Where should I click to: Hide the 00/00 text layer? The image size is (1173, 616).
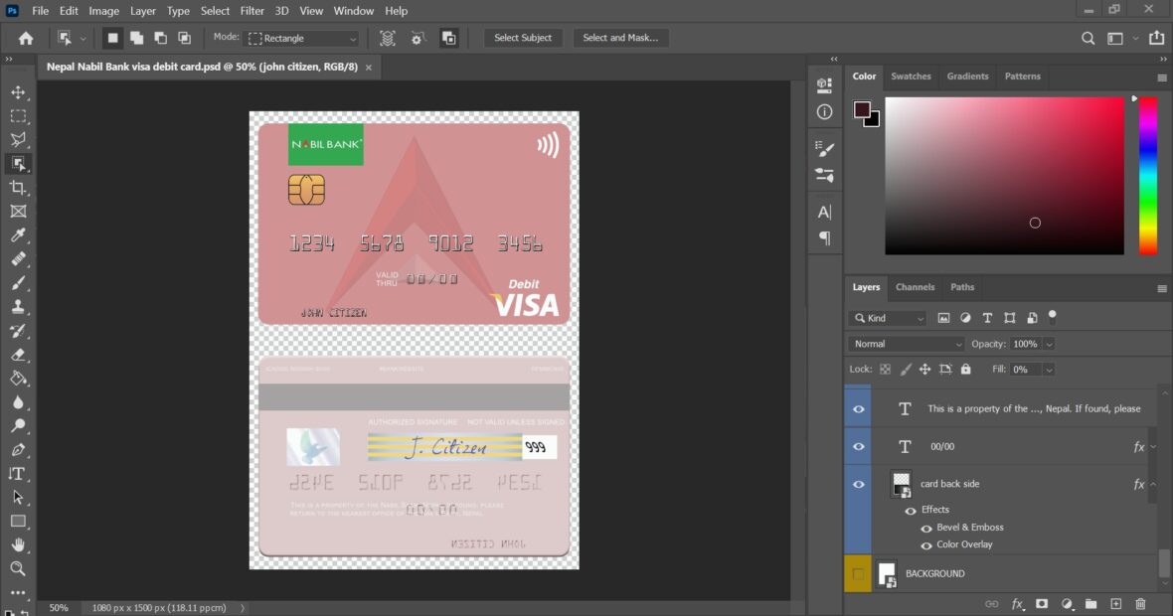coord(857,446)
